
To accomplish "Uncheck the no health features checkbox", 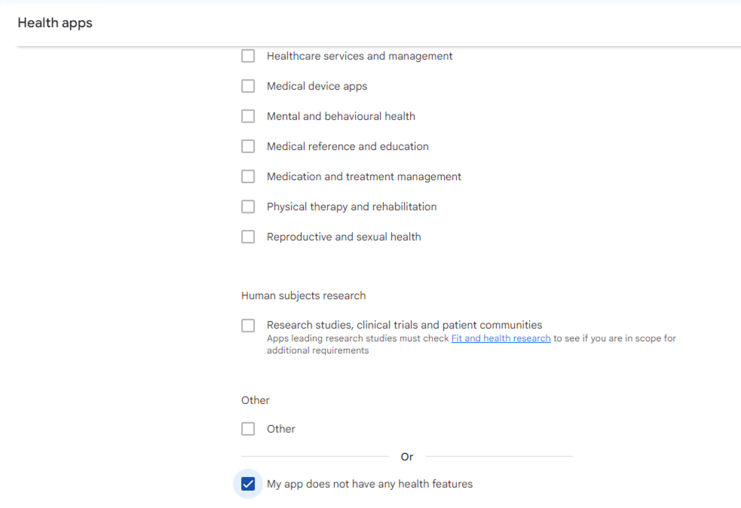I will coord(248,484).
